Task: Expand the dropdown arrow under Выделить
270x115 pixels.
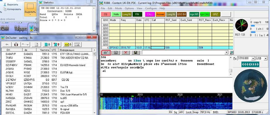Action: click(30, 15)
